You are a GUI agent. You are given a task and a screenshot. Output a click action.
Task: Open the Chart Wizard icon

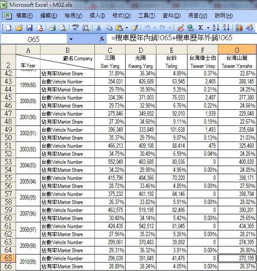239,28
